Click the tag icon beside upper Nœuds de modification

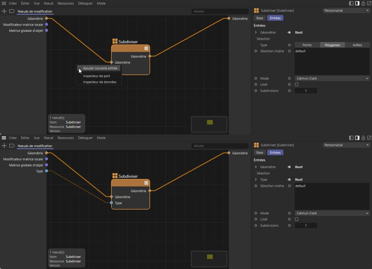tap(12, 11)
